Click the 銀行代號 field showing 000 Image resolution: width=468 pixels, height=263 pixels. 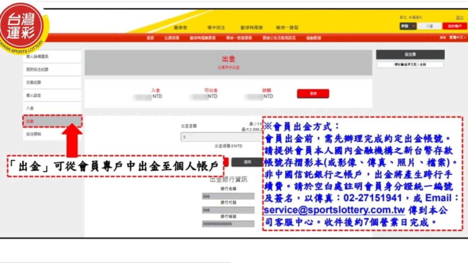[228, 210]
